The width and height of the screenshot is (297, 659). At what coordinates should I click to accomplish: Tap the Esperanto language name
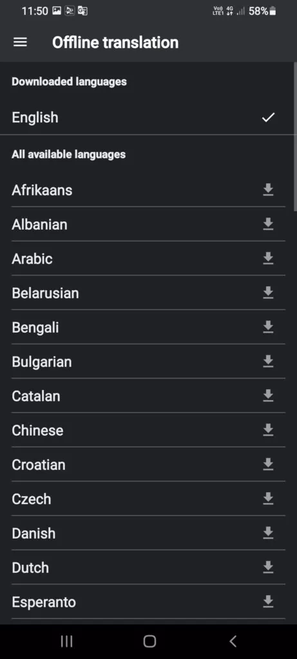point(44,602)
